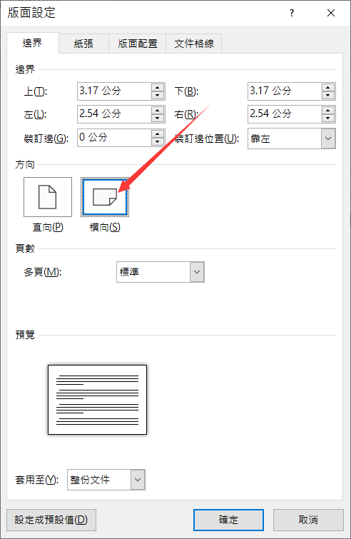This screenshot has width=351, height=539.
Task: Click the 確定 button
Action: click(228, 520)
